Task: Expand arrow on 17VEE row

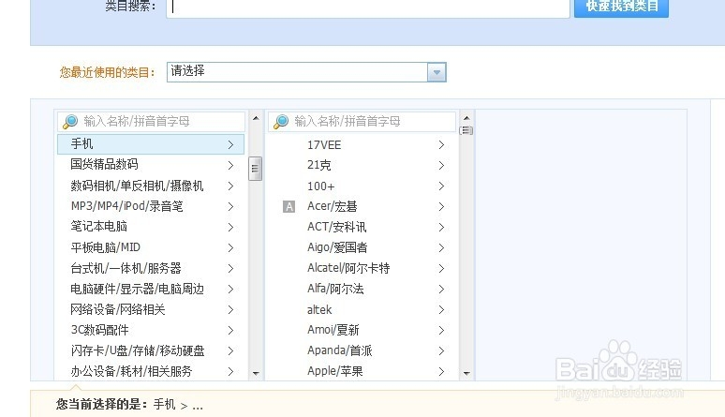Action: pos(441,145)
